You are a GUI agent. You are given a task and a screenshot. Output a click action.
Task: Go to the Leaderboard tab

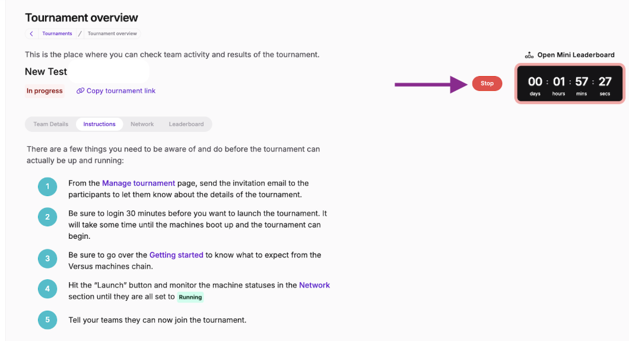(186, 124)
